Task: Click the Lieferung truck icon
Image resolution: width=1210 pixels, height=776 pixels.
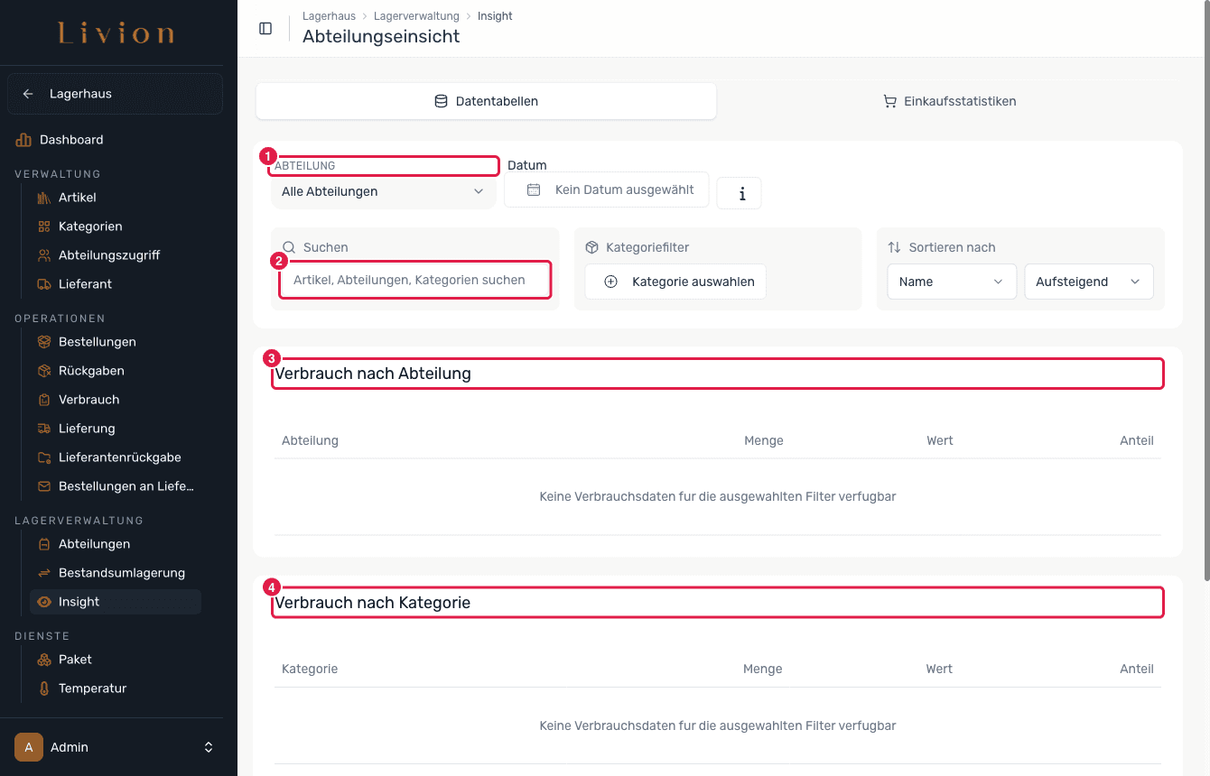Action: pyautogui.click(x=44, y=429)
